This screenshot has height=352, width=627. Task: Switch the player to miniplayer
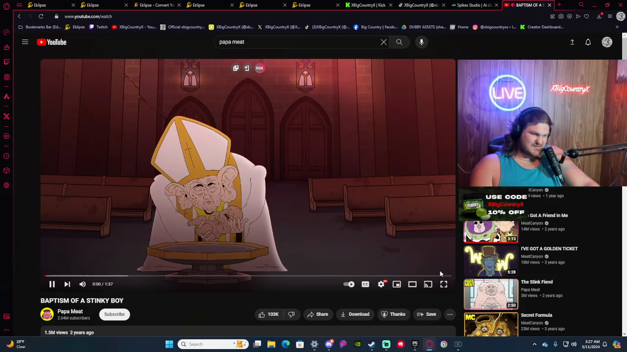pos(397,284)
